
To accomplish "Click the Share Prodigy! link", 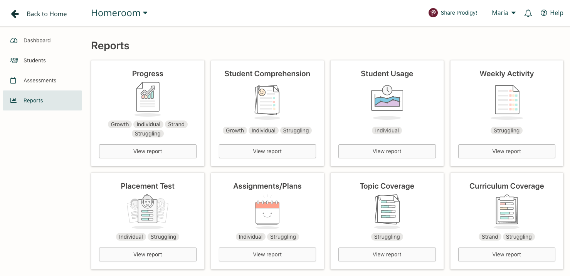I will pyautogui.click(x=459, y=12).
